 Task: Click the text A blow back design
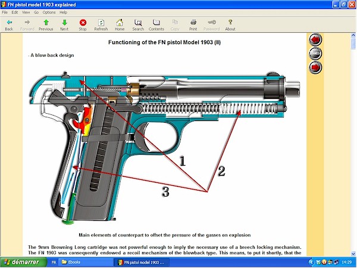click(52, 55)
